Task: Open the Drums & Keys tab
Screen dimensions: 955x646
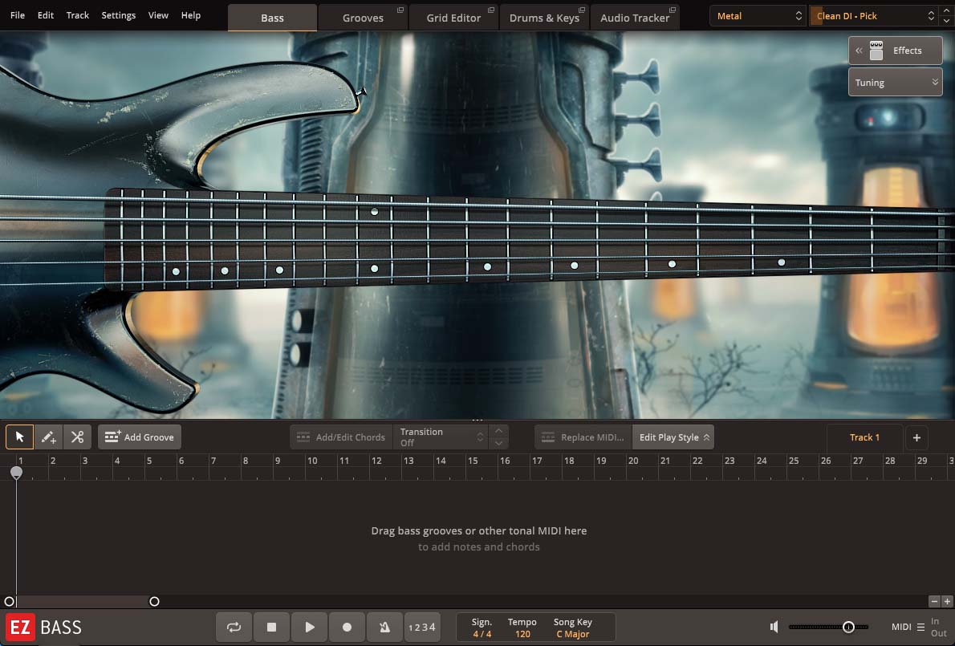Action: 545,16
